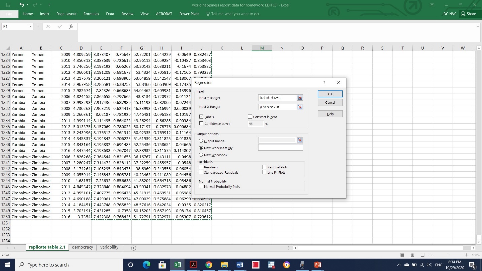This screenshot has width=482, height=271.
Task: Expand the Name Box dropdown showing E1
Action: 30,26
